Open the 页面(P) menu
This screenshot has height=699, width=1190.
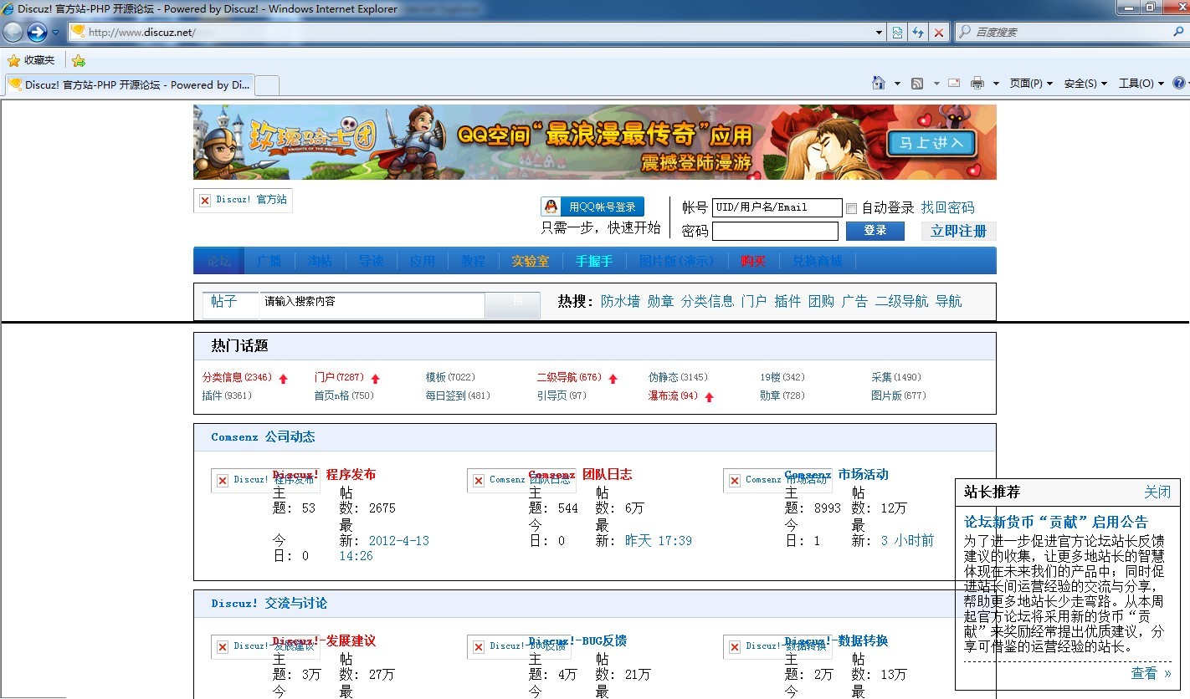click(x=1031, y=84)
